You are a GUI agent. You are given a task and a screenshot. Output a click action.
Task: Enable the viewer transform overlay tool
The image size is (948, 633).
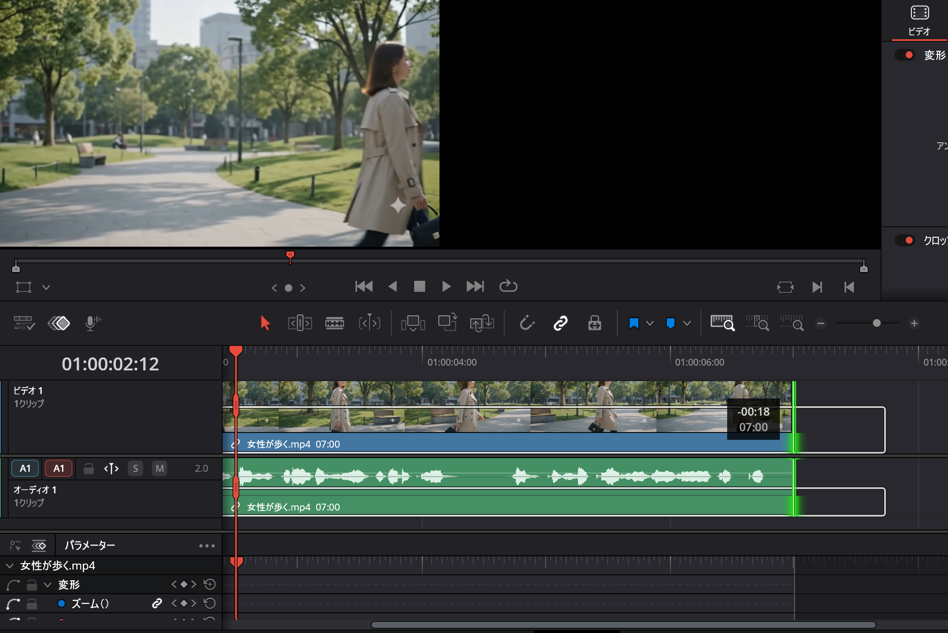(24, 287)
